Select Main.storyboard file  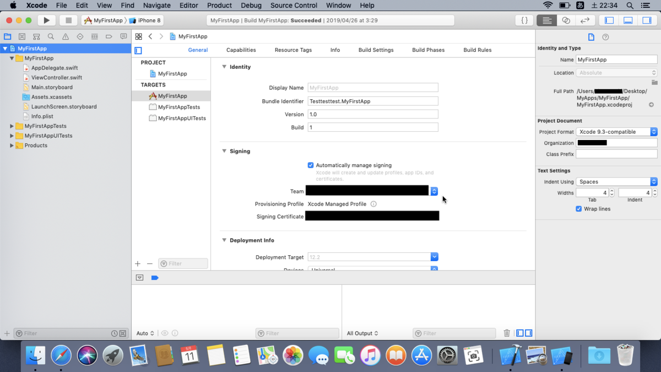click(52, 87)
